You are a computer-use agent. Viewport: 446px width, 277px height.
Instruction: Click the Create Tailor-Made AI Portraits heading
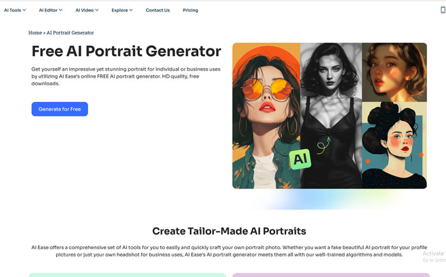pyautogui.click(x=229, y=231)
